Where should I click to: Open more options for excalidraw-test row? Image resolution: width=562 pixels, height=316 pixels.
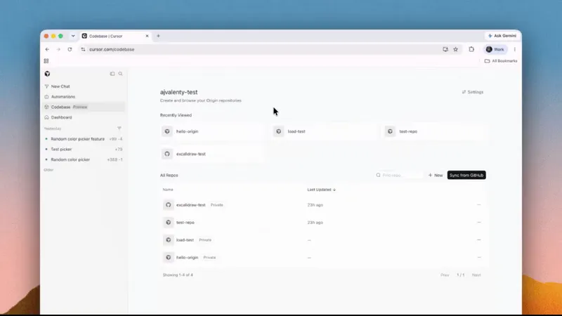[x=479, y=205]
